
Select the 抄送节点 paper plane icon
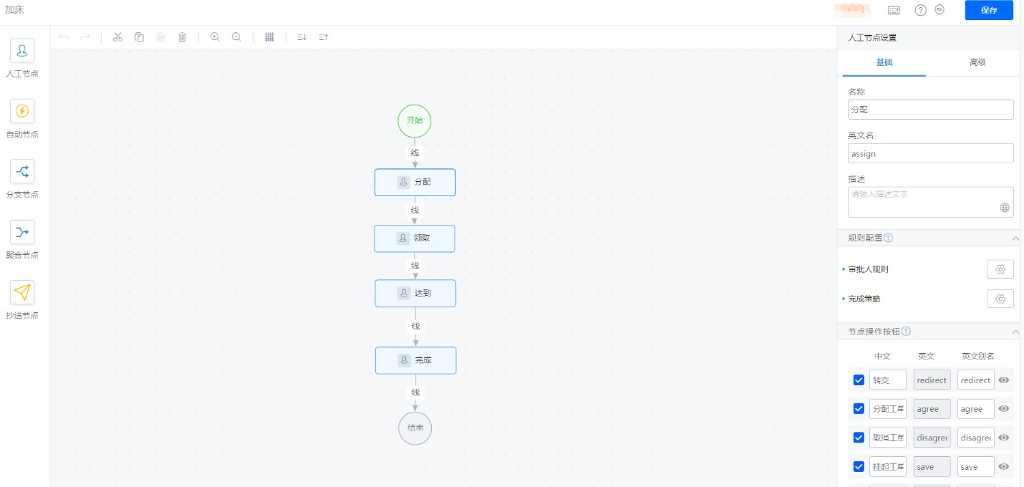[x=21, y=292]
